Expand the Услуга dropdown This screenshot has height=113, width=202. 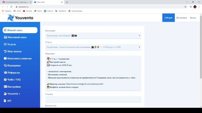[93, 47]
